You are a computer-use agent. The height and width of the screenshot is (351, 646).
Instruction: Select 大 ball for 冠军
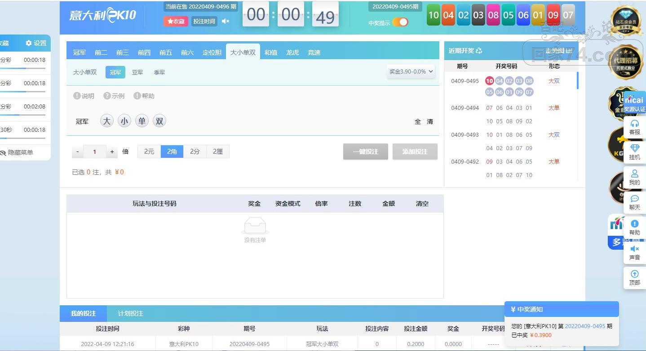(x=106, y=121)
